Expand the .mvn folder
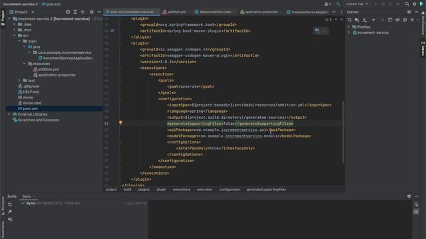The height and width of the screenshot is (239, 426). point(14,30)
